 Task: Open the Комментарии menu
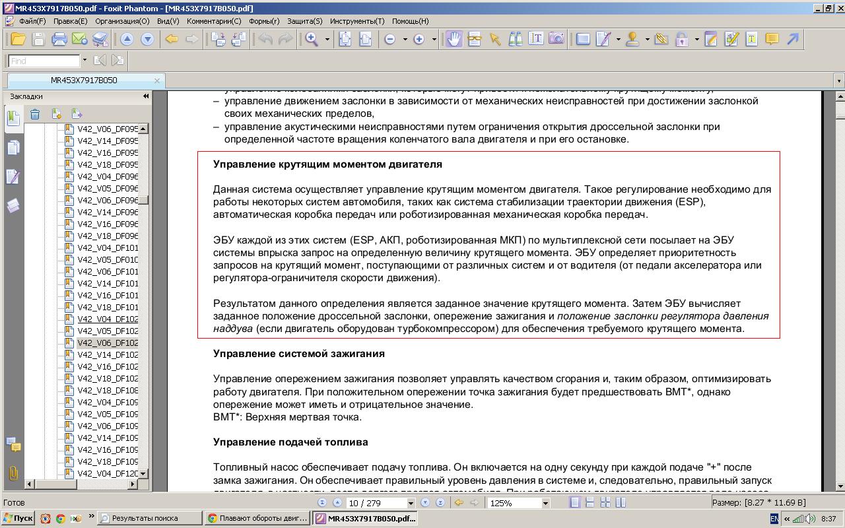point(214,21)
